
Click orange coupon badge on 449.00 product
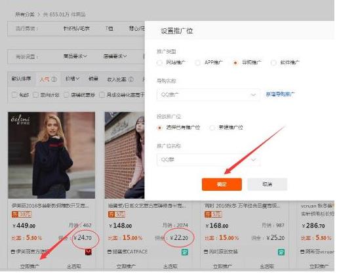tap(22, 214)
